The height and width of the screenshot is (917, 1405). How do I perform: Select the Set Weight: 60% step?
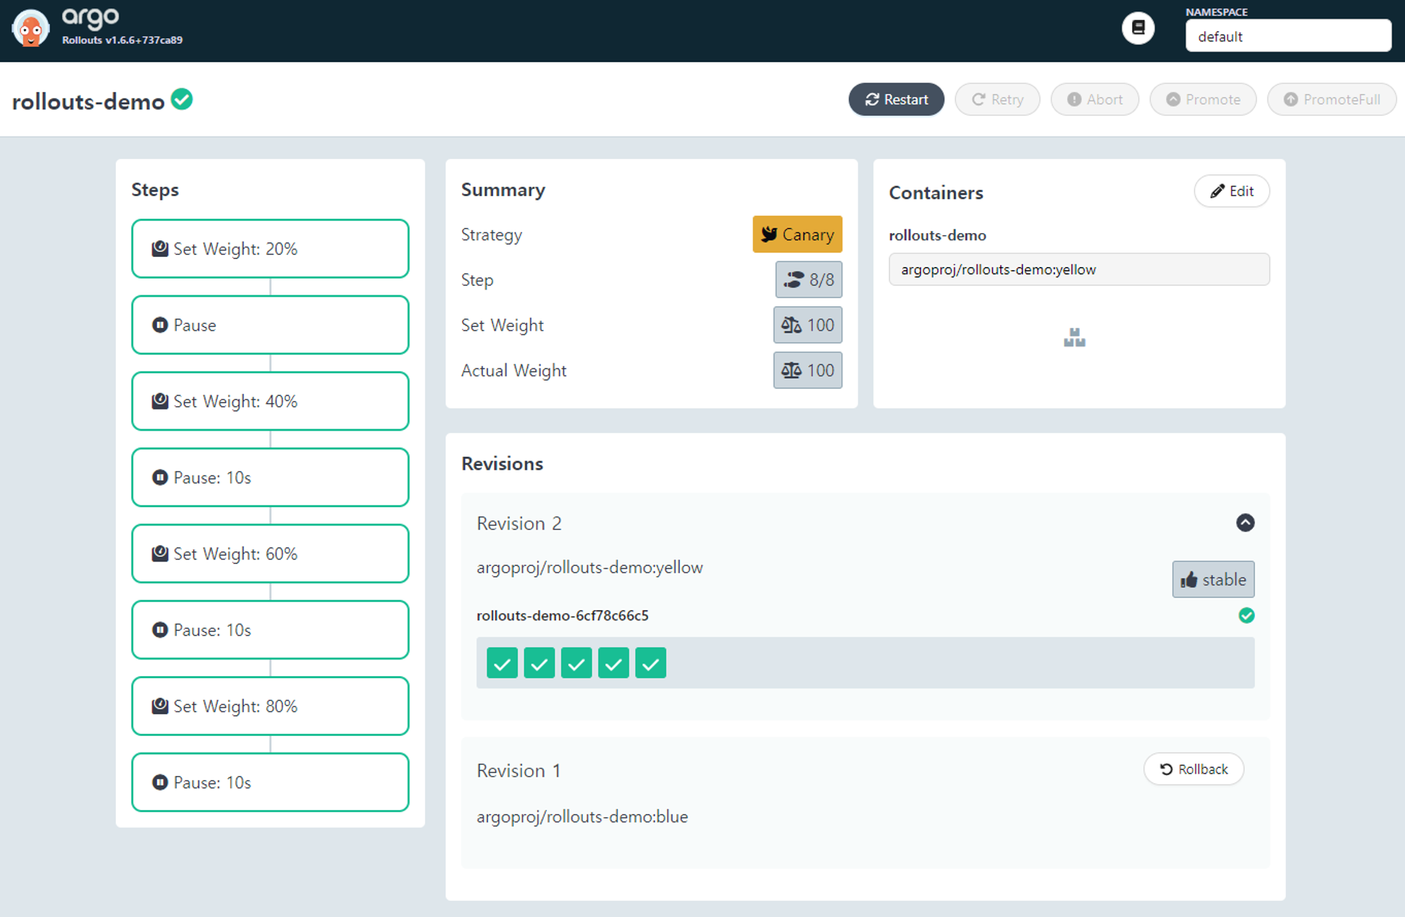pos(270,554)
